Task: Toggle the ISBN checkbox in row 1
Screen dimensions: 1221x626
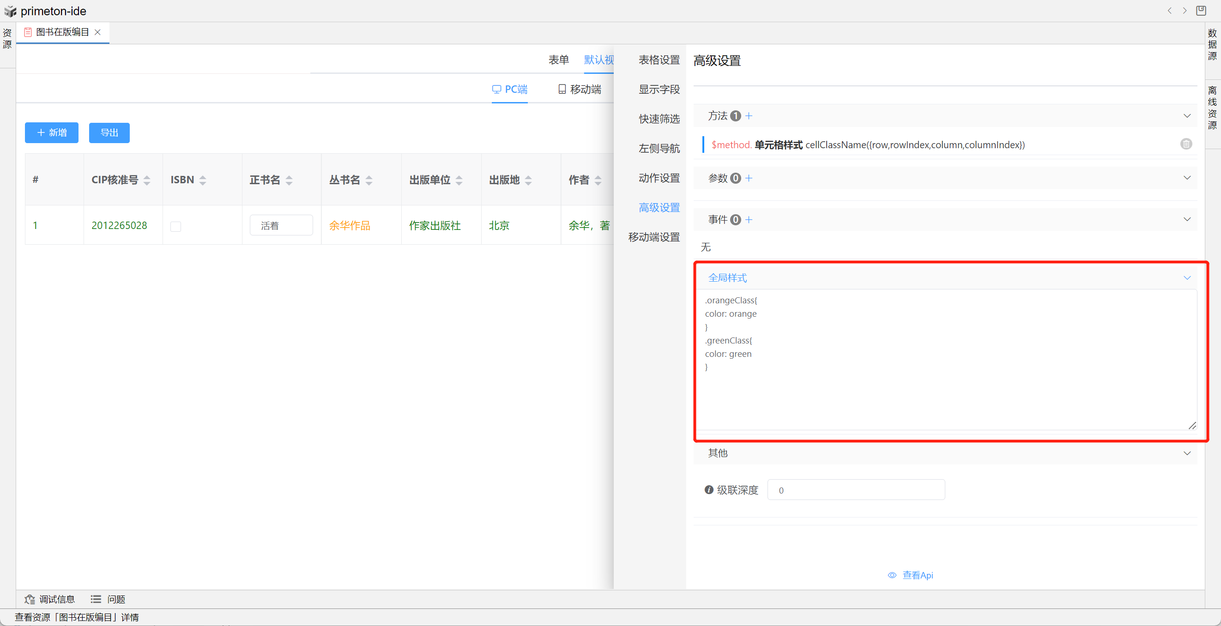Action: 176,227
